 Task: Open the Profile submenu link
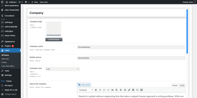click(x=4, y=62)
